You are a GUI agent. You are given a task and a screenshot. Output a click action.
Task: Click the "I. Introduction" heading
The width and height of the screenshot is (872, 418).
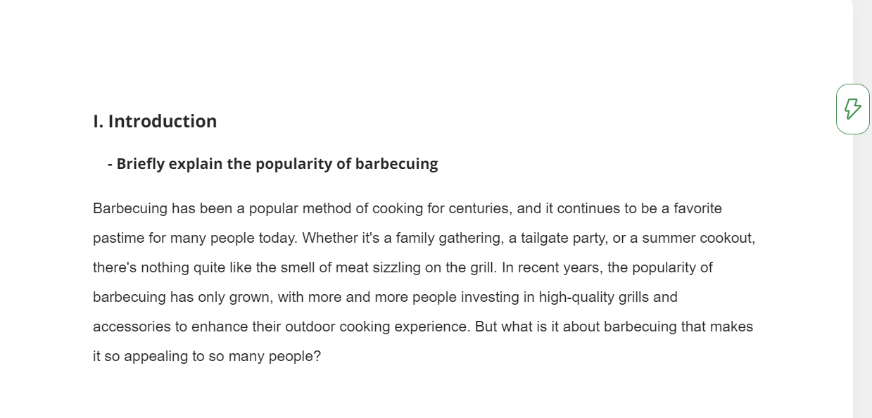tap(155, 121)
